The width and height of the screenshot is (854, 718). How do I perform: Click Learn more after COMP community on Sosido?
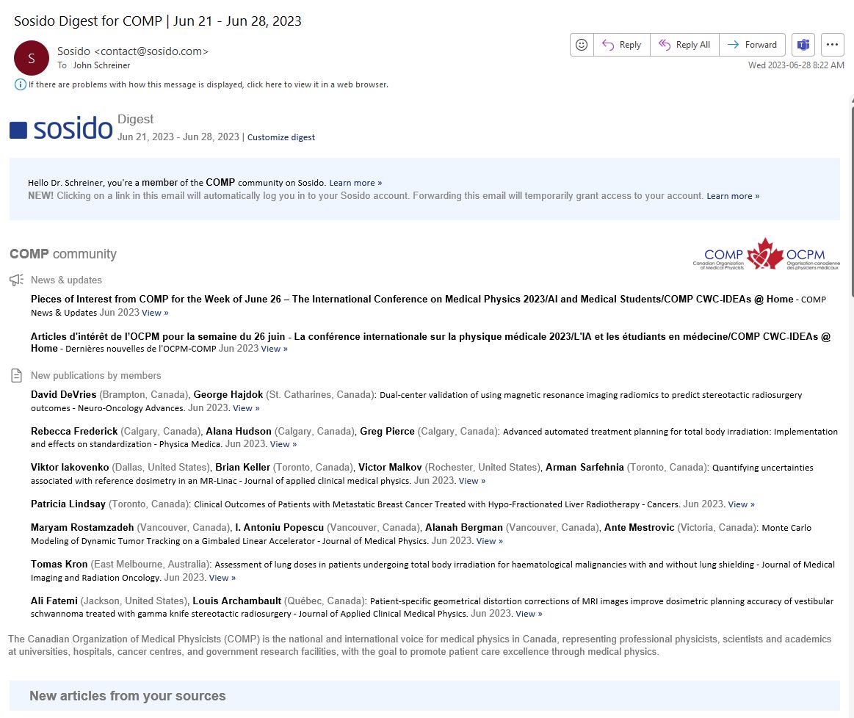[355, 183]
